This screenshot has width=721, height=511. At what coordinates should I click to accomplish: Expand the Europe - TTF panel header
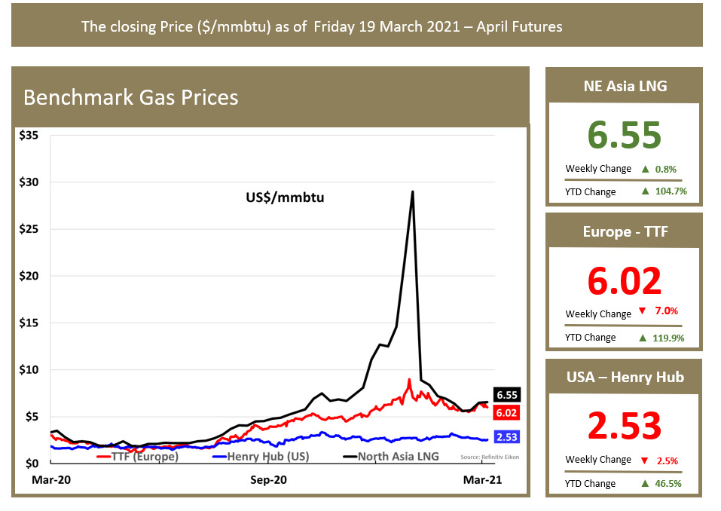pos(624,231)
